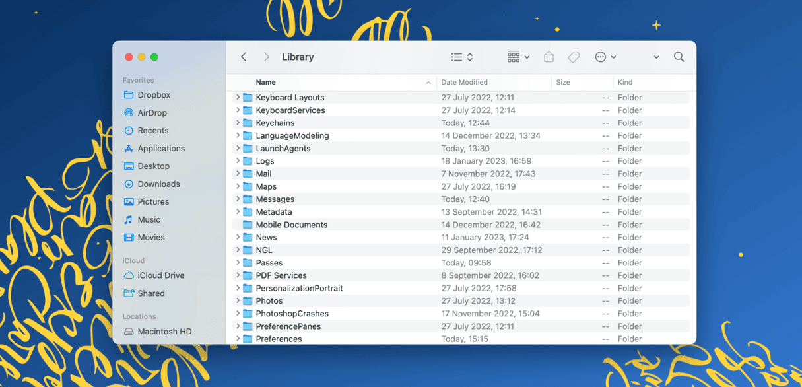Expand the Keychains folder

(238, 123)
